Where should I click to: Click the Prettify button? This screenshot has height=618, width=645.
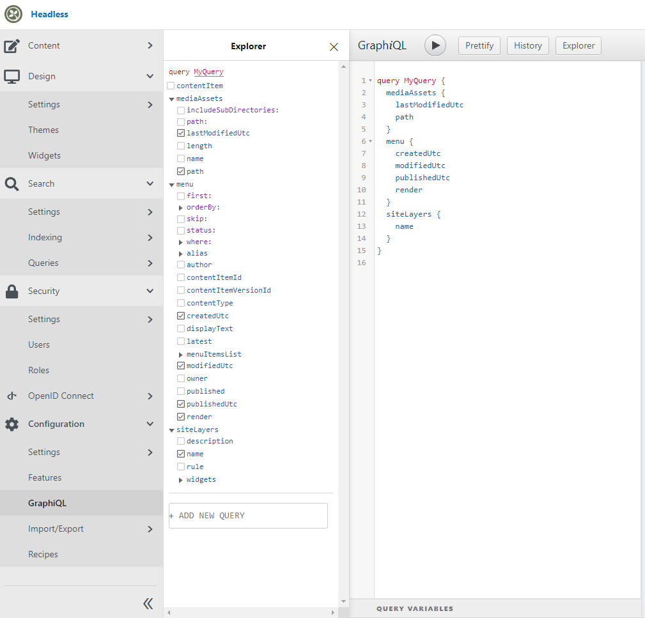coord(479,45)
